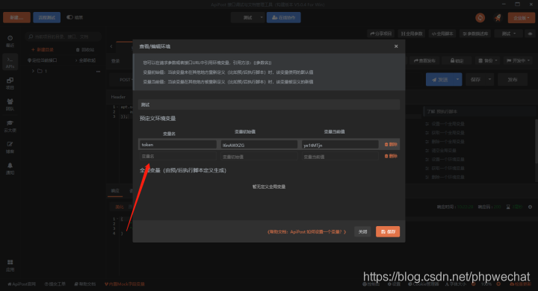Screen dimensions: 538x291
Task: Click the project search box
Action: click(x=63, y=37)
